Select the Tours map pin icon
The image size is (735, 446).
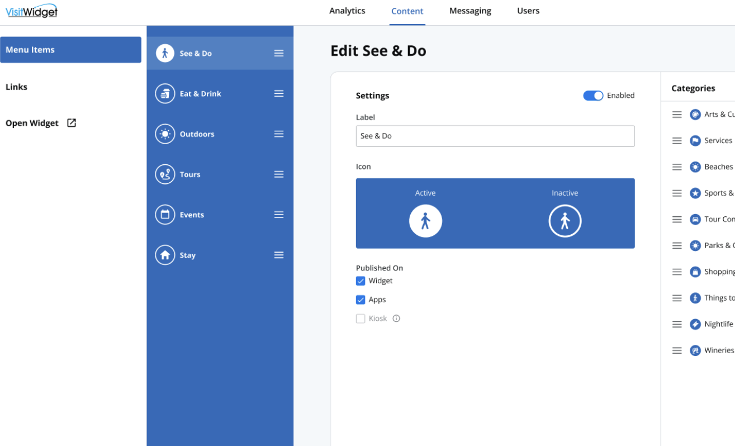(x=165, y=174)
